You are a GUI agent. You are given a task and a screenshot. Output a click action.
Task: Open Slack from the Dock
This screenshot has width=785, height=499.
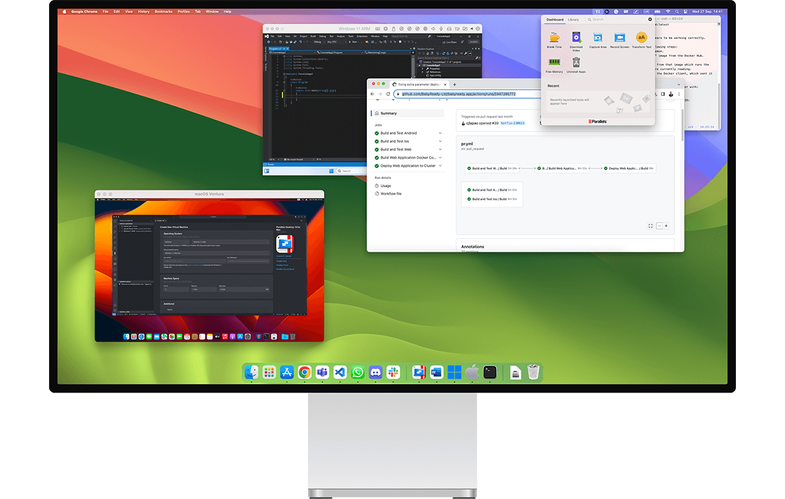coord(393,372)
